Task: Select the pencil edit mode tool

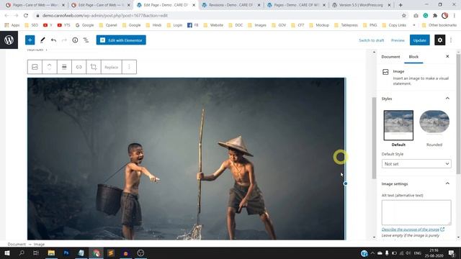Action: click(42, 40)
